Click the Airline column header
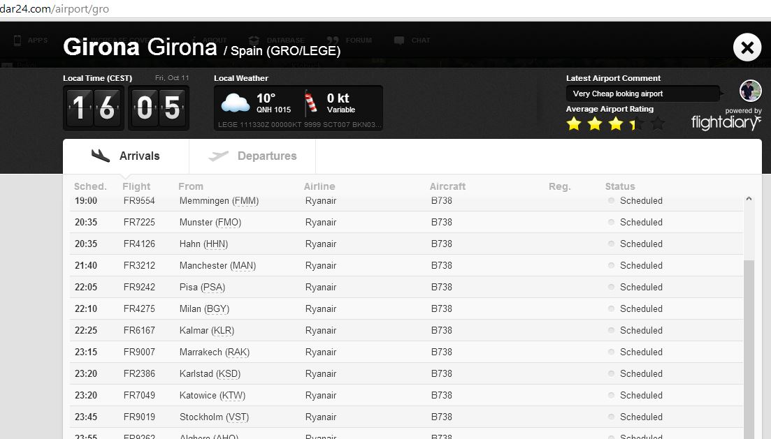771x439 pixels. 319,186
